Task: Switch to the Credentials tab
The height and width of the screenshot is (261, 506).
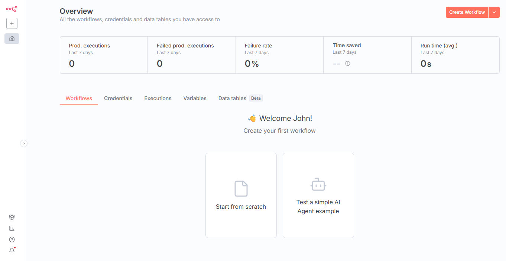Action: point(118,98)
